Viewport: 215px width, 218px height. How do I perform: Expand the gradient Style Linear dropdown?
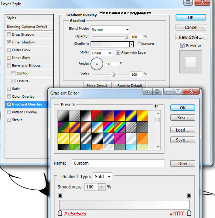coord(102,53)
